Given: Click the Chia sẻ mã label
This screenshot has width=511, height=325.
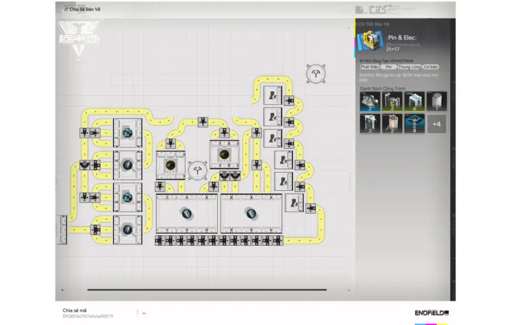Looking at the screenshot, I should pyautogui.click(x=74, y=310).
